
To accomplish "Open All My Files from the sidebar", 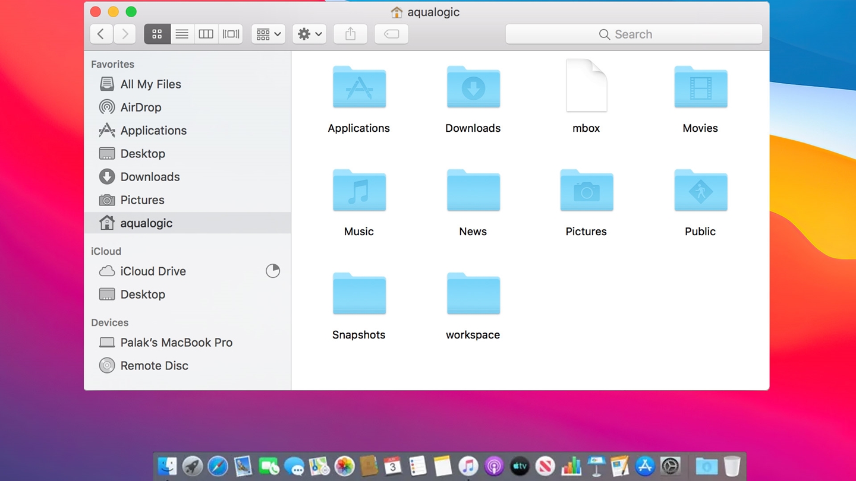I will (x=150, y=84).
